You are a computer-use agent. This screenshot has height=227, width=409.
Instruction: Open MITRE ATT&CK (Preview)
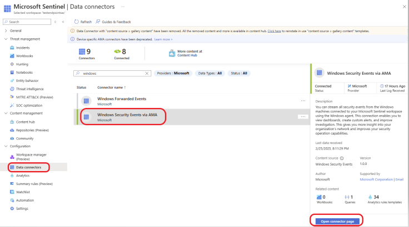pyautogui.click(x=34, y=97)
